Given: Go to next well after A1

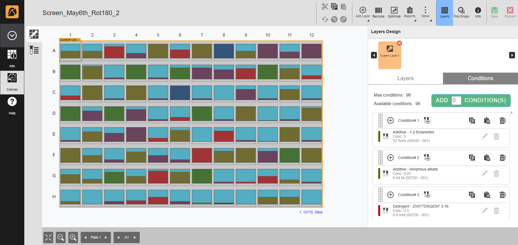Looking at the screenshot, I should click(x=135, y=237).
